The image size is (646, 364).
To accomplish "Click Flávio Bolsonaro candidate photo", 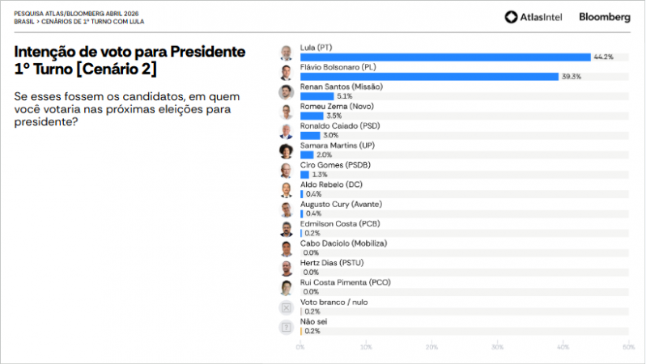I will click(x=286, y=72).
